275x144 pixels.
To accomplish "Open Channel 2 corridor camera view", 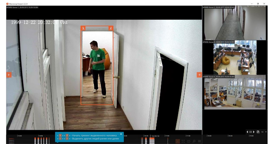I will pos(235,23).
